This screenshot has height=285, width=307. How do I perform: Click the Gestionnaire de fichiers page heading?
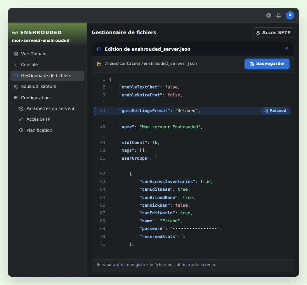tap(124, 32)
